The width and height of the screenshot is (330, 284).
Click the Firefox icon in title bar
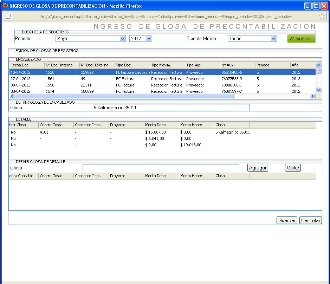coord(5,6)
